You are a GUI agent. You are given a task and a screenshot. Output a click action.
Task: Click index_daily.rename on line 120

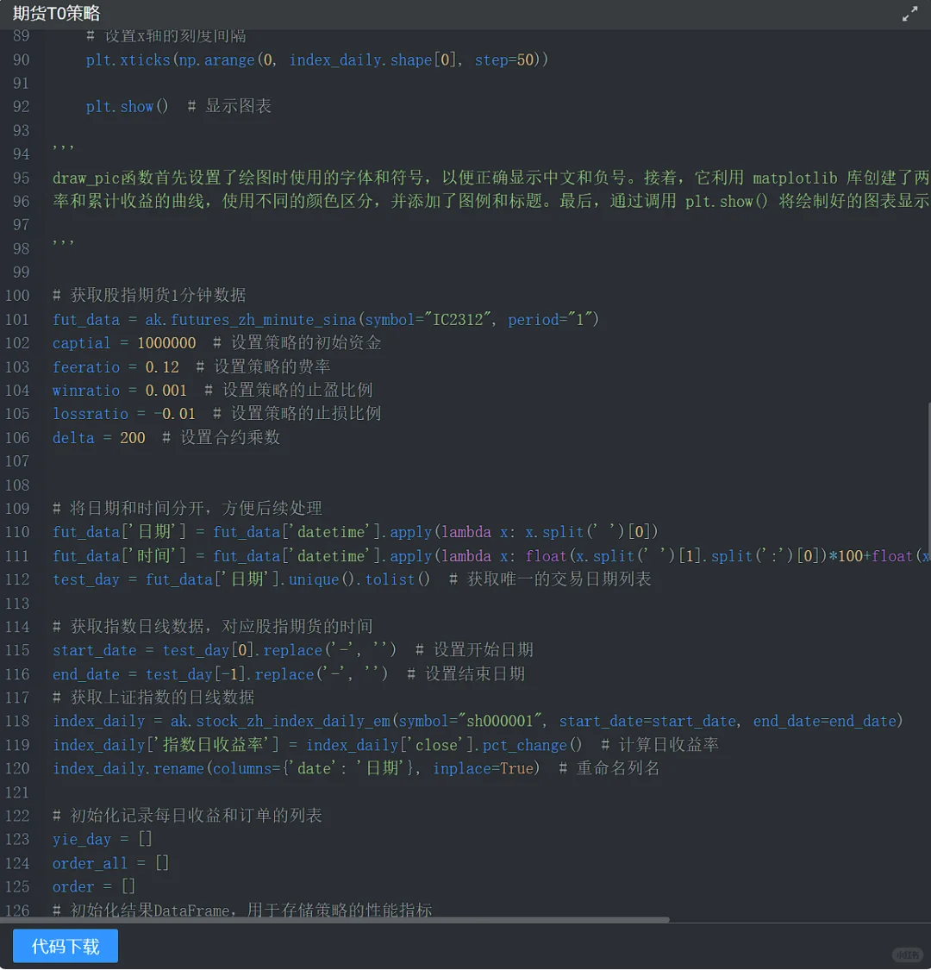click(128, 768)
